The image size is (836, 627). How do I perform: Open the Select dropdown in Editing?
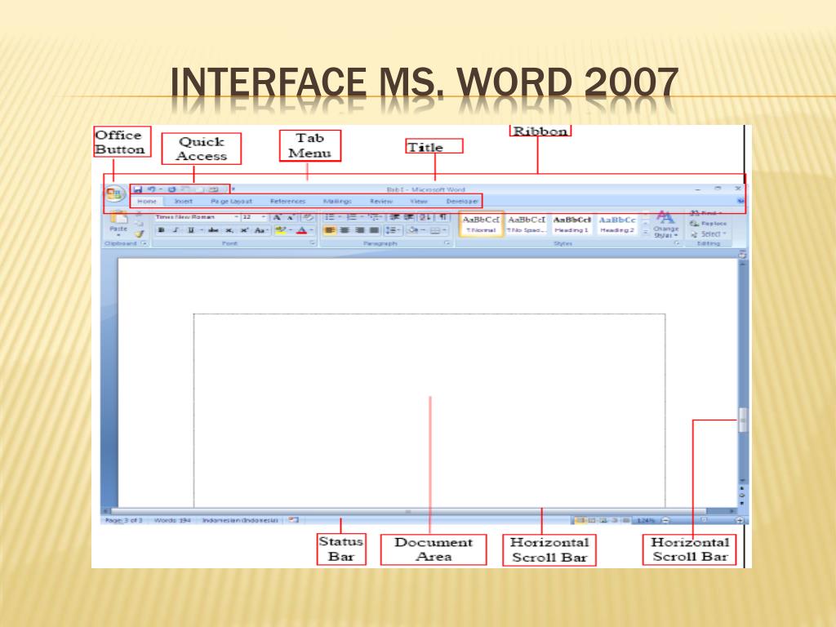(709, 234)
